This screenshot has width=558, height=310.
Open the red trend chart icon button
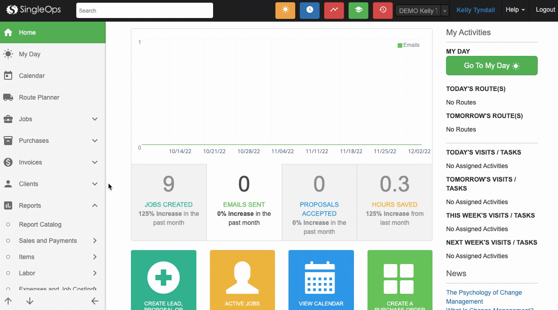334,10
